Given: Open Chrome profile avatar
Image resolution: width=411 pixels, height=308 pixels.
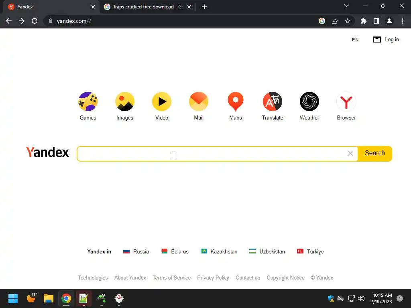Looking at the screenshot, I should point(389,21).
